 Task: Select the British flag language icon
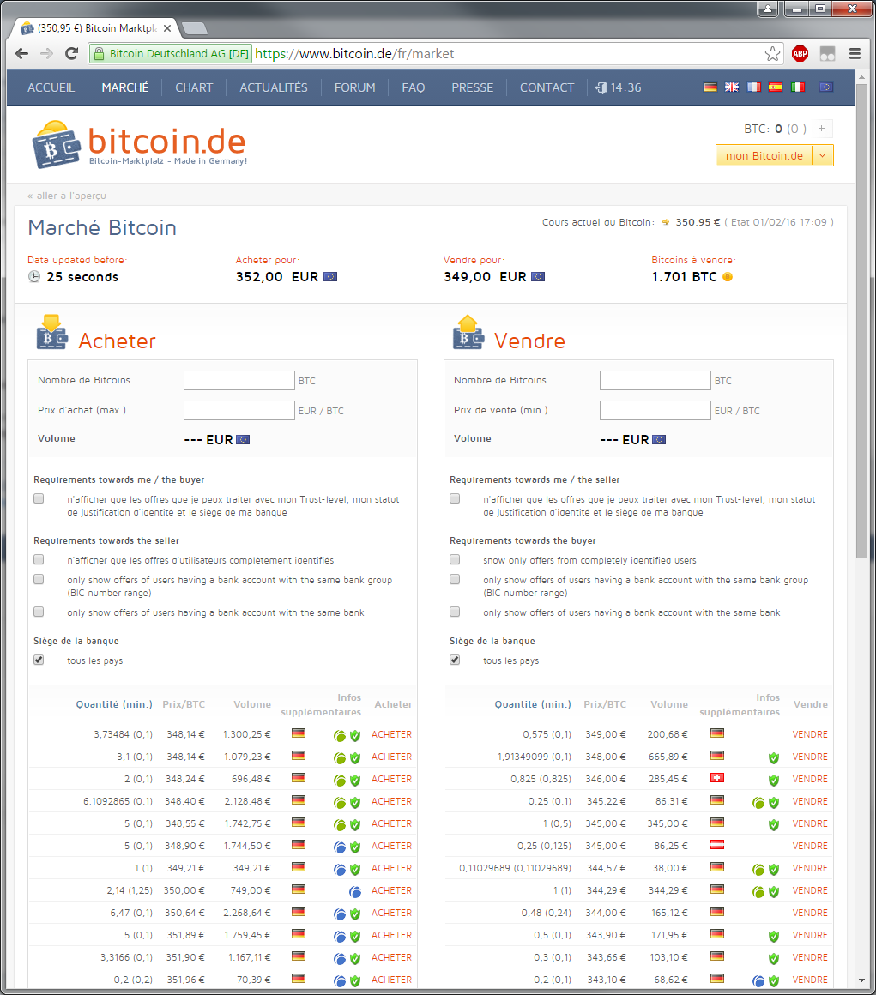pos(732,87)
